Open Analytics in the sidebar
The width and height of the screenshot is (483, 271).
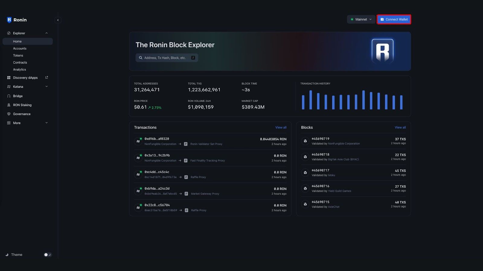coord(19,70)
